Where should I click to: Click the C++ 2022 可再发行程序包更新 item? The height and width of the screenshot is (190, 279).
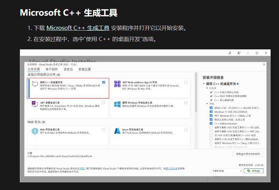click(231, 96)
